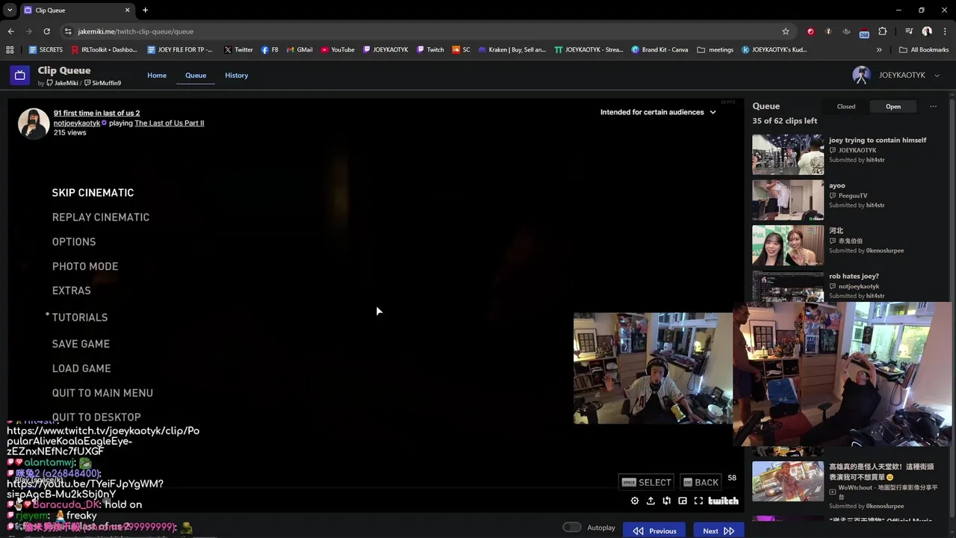Image resolution: width=956 pixels, height=538 pixels.
Task: Open the notjoeykaotyk channel link
Action: (x=77, y=123)
